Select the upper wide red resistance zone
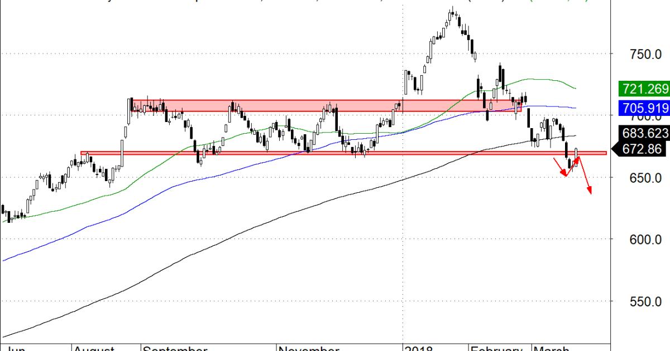Image resolution: width=670 pixels, height=351 pixels. click(x=324, y=106)
